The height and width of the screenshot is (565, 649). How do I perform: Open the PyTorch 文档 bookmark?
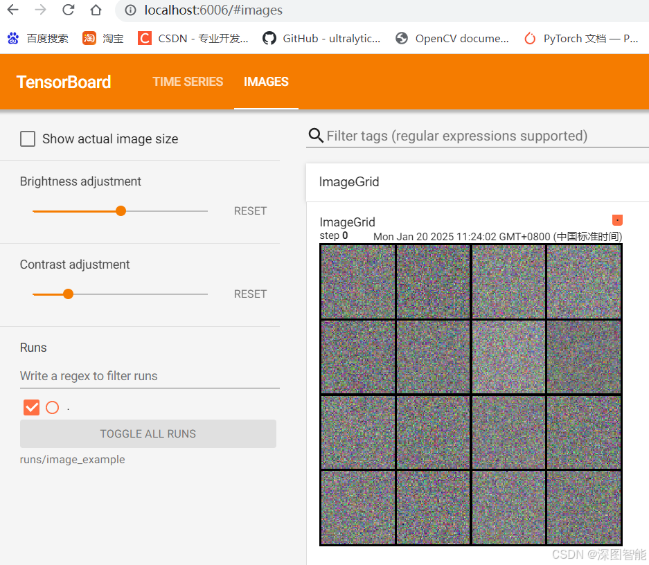582,39
